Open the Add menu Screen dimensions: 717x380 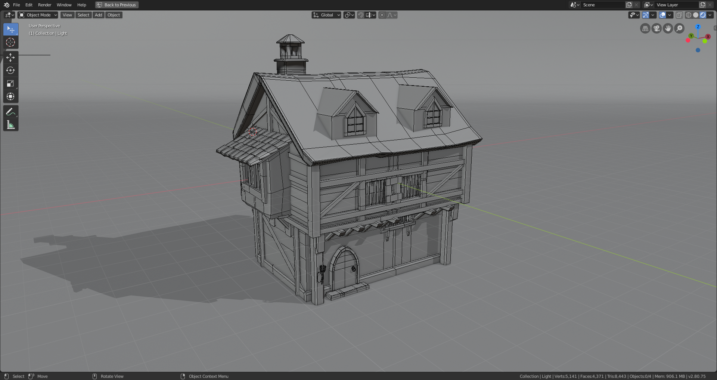click(x=98, y=15)
